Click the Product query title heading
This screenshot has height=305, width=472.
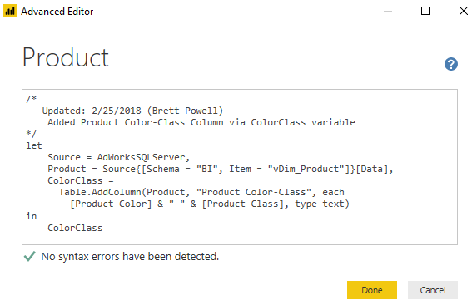65,57
